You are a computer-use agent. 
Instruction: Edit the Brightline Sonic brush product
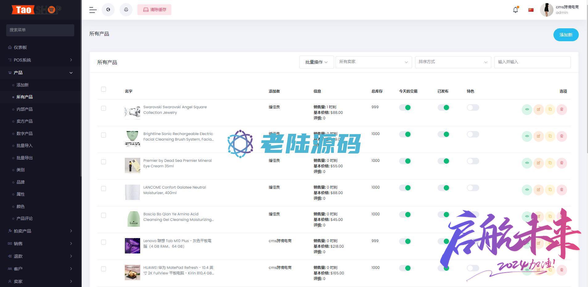pyautogui.click(x=538, y=136)
